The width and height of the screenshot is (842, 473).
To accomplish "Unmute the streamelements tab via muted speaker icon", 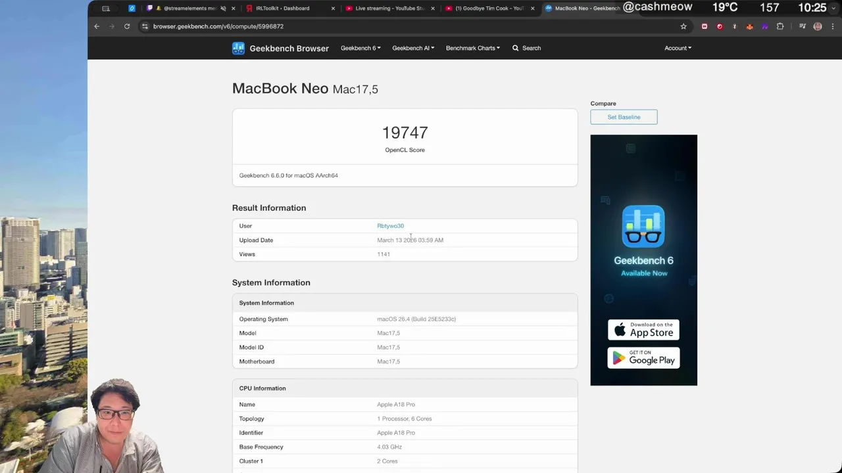I will 223,9.
